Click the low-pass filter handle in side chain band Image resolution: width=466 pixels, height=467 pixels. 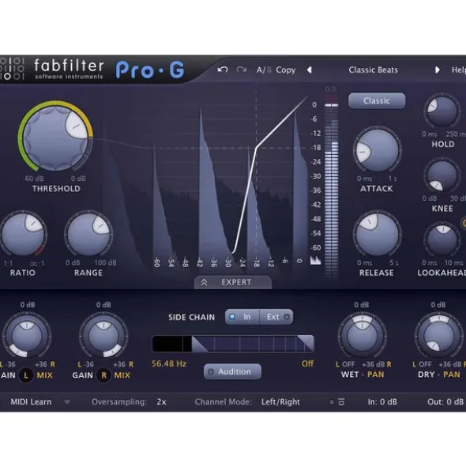[x=306, y=343]
